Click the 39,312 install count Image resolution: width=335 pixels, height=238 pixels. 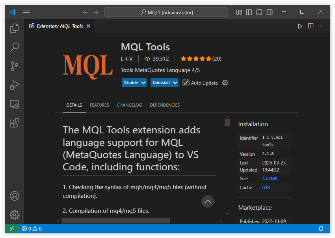pyautogui.click(x=161, y=59)
